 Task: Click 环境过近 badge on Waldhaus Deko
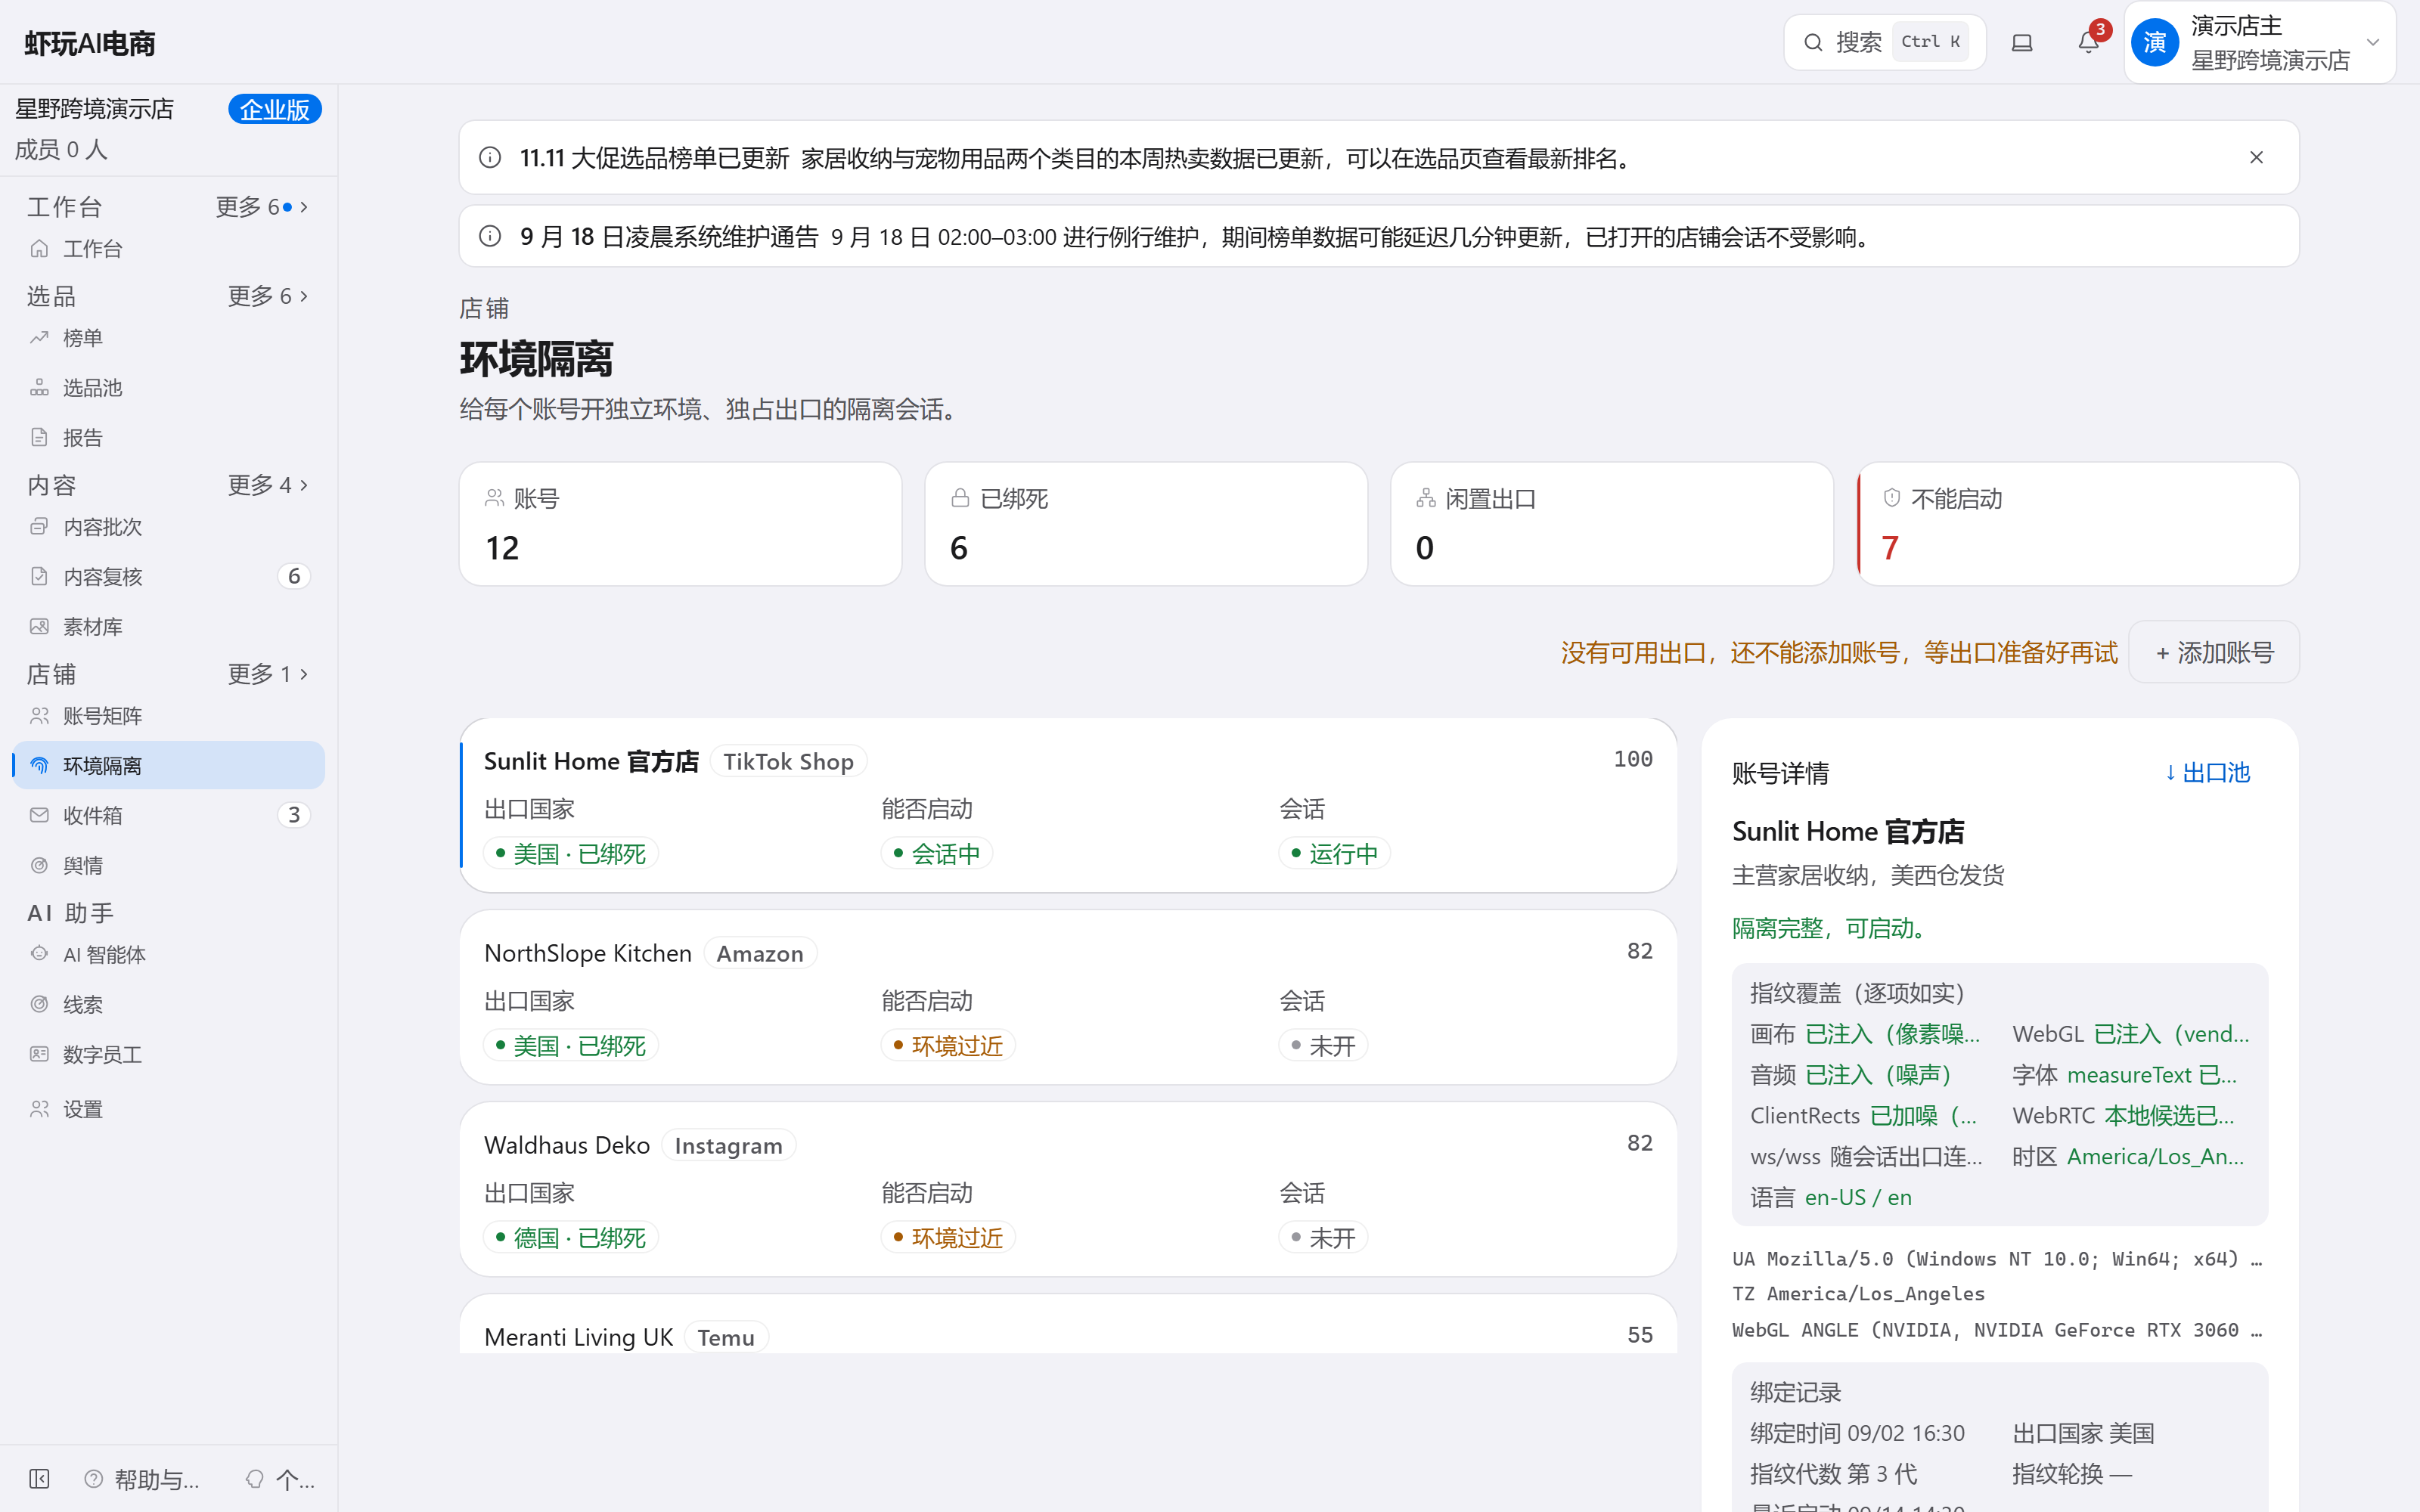tap(948, 1238)
